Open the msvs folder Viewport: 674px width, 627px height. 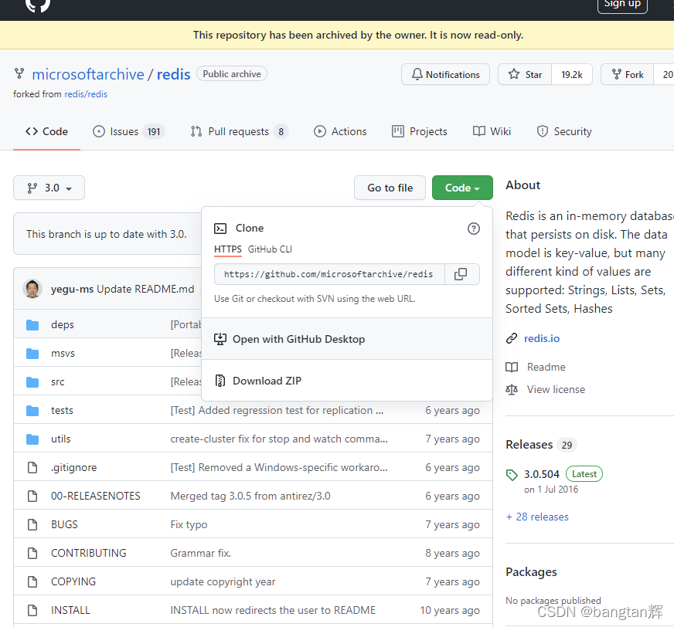pos(63,354)
